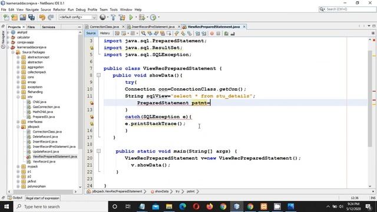Viewport: 377px width, 212px height.
Task: Click the Last Edit icon in editor toolbar
Action: coord(117,34)
